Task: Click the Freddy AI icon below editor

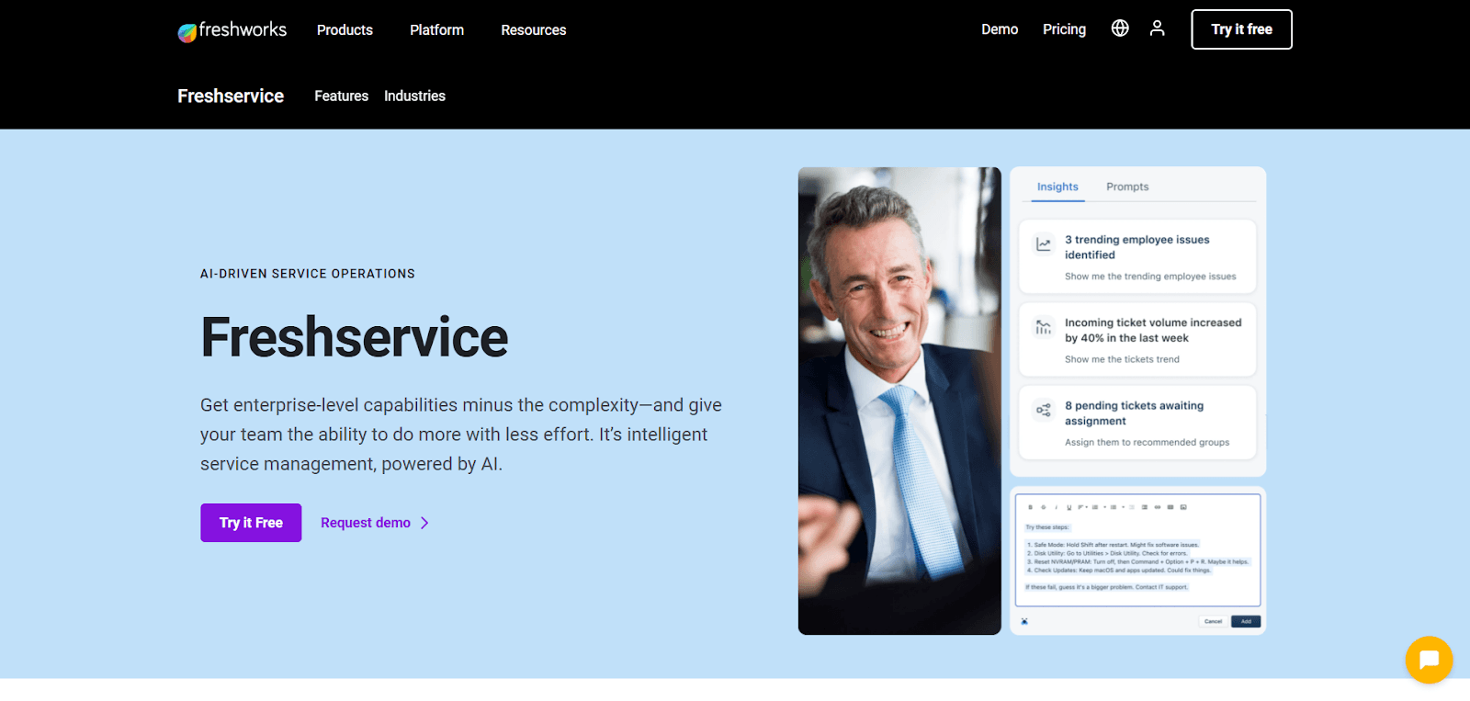Action: 1024,621
